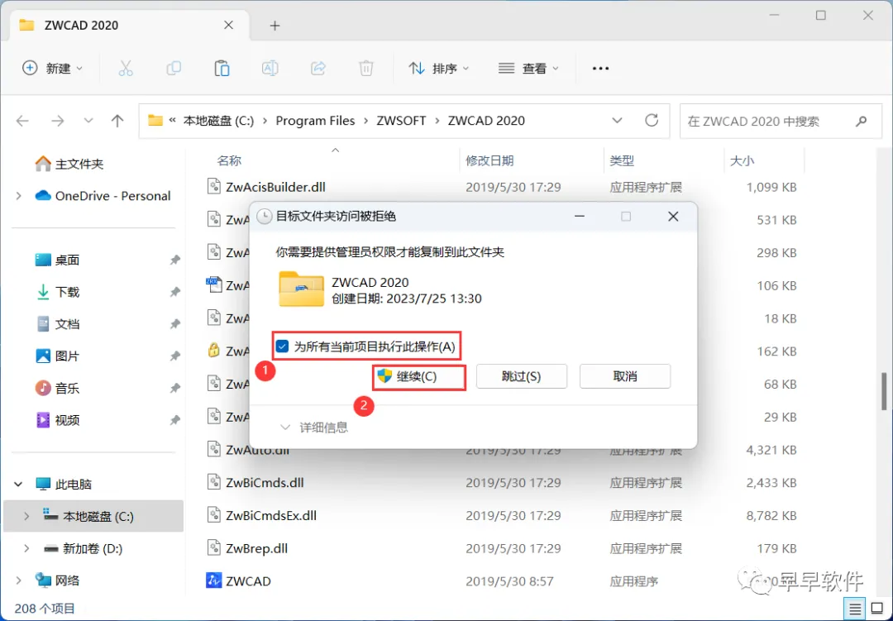Image resolution: width=893 pixels, height=621 pixels.
Task: Click the Rename icon in toolbar
Action: pyautogui.click(x=270, y=69)
